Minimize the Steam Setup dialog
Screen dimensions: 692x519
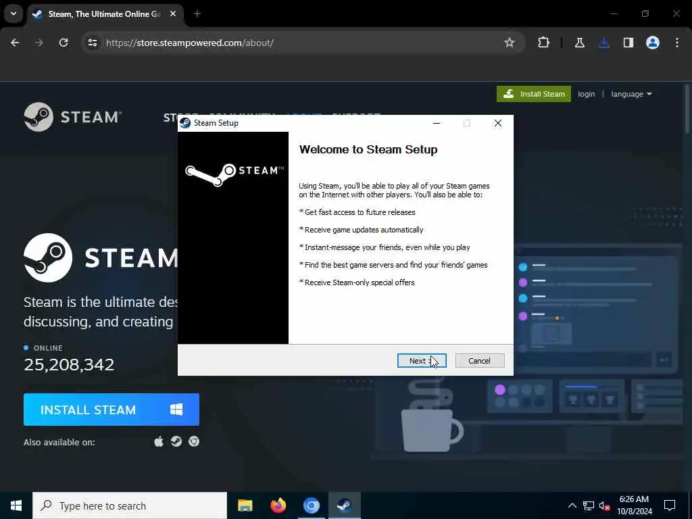pos(437,123)
